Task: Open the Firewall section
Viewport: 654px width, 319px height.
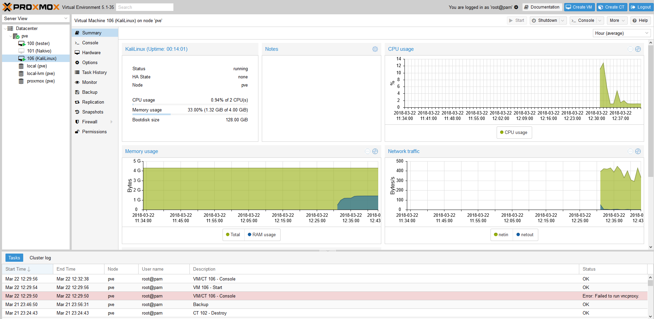Action: tap(95, 122)
